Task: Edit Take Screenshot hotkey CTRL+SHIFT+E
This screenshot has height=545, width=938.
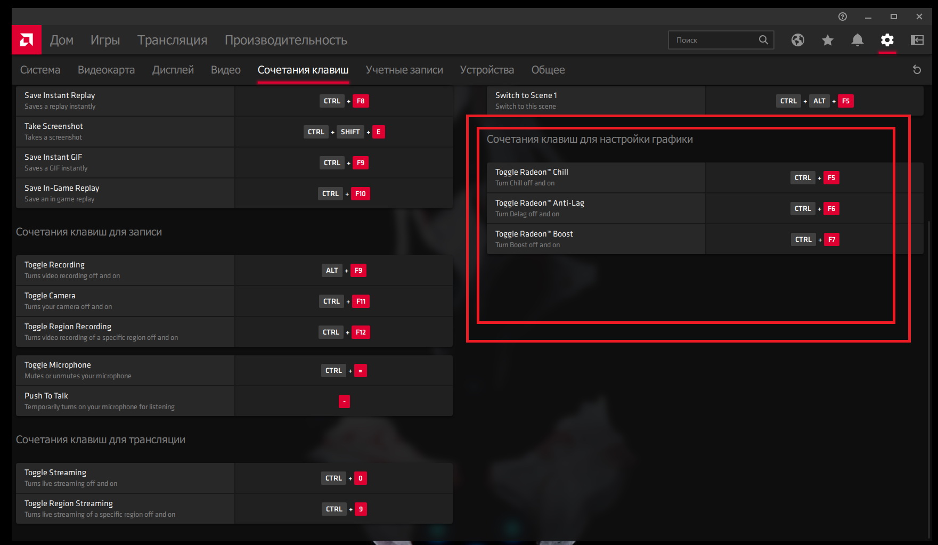Action: coord(344,132)
